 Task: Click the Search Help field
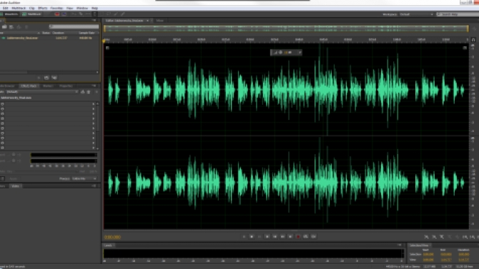point(458,14)
